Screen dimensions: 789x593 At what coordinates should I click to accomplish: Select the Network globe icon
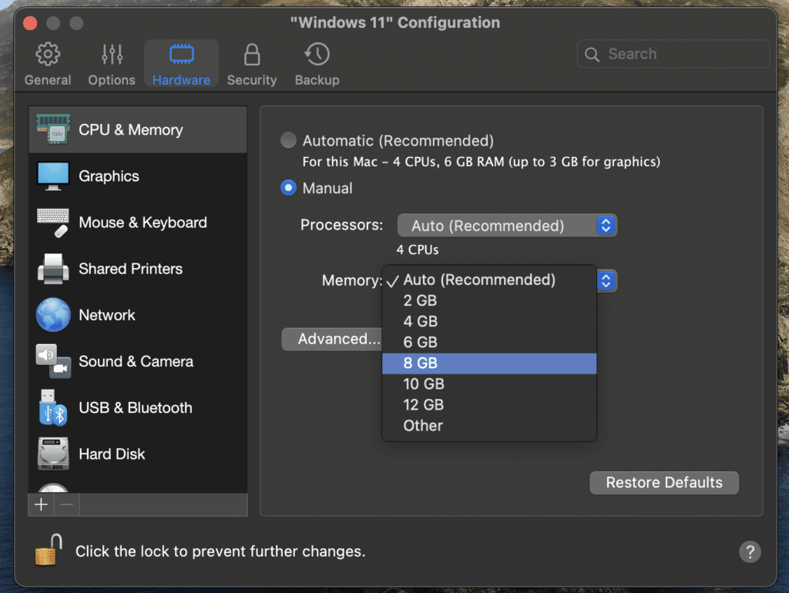tap(53, 315)
